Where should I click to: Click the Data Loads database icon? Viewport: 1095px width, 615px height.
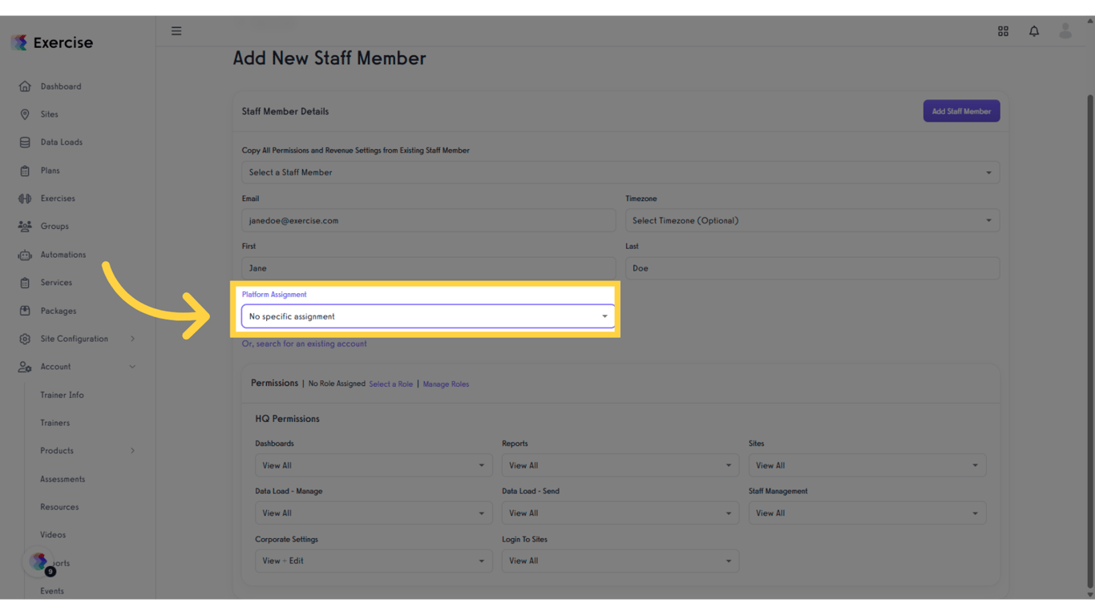pyautogui.click(x=25, y=143)
